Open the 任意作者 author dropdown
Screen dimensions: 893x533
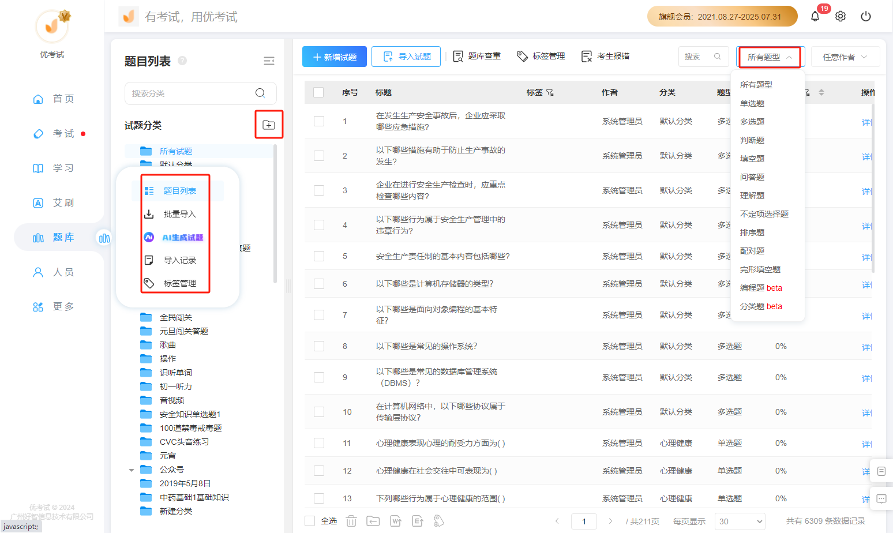[845, 57]
